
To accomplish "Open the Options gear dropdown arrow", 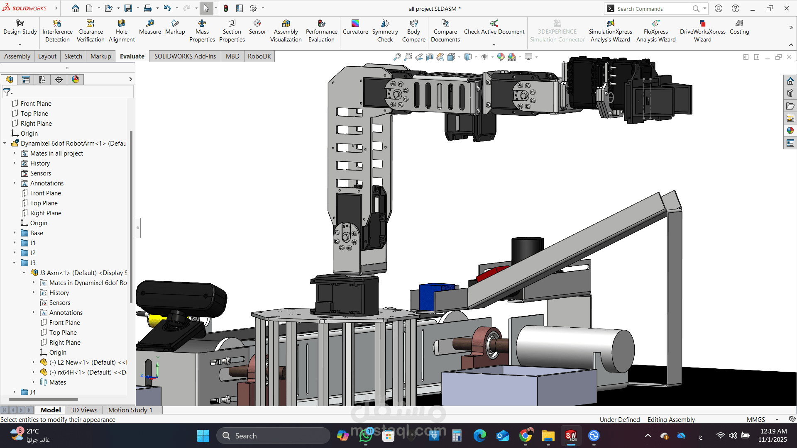I will [263, 8].
